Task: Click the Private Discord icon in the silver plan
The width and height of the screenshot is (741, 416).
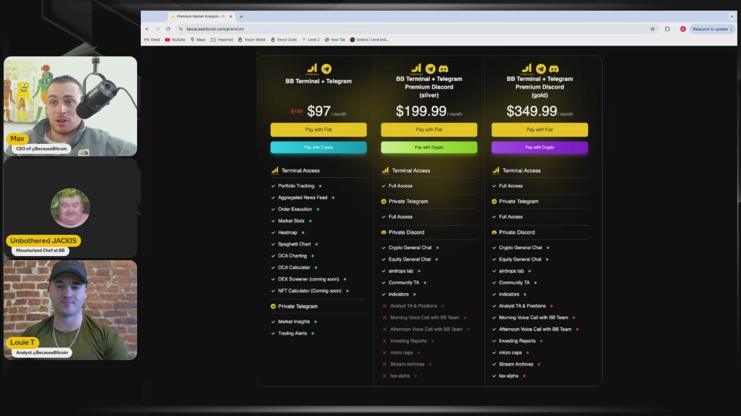Action: (384, 232)
